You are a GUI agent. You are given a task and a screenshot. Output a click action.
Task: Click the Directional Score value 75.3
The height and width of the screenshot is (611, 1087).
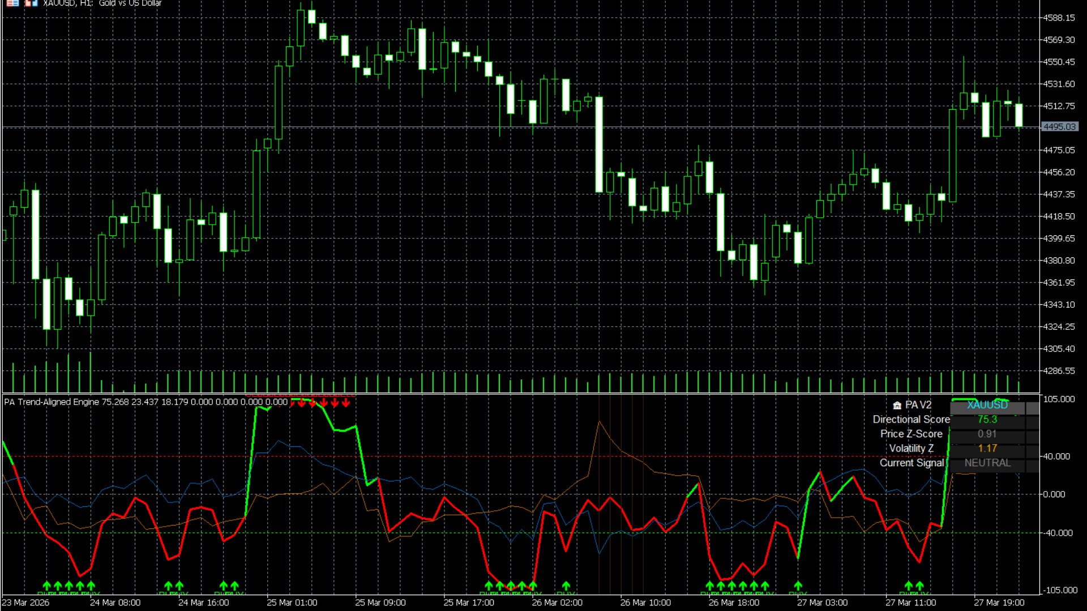click(x=987, y=419)
